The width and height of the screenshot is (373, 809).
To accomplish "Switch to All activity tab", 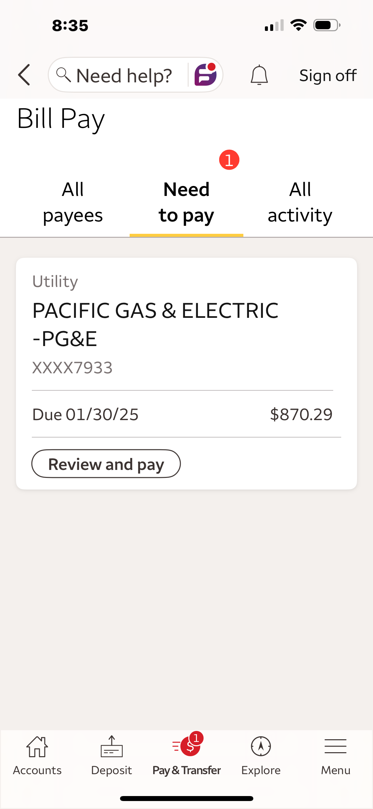I will pyautogui.click(x=300, y=202).
